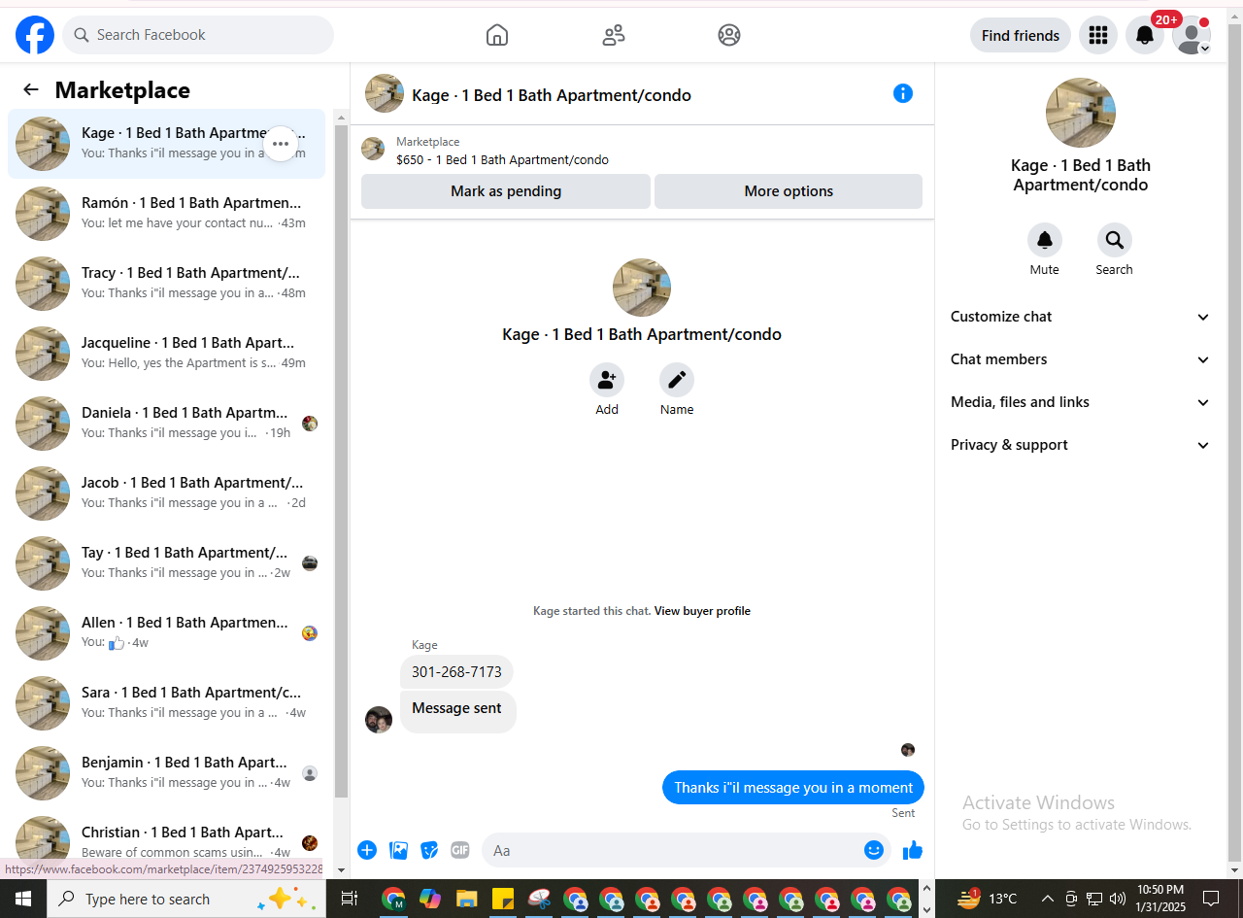This screenshot has width=1243, height=918.
Task: Open the $650 listing link in chat header
Action: click(x=502, y=160)
